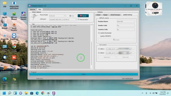The image size is (171, 96).
Task: Switch to the Main tab
Action: coord(40,10)
